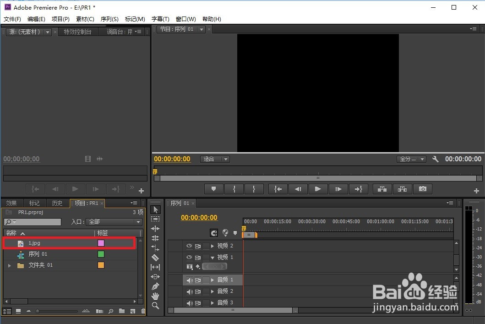This screenshot has width=485, height=324.
Task: Expand the 音频 2 track
Action: click(x=212, y=291)
